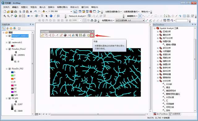
Task: Click List By Drawing Order icon
Action: point(4,28)
